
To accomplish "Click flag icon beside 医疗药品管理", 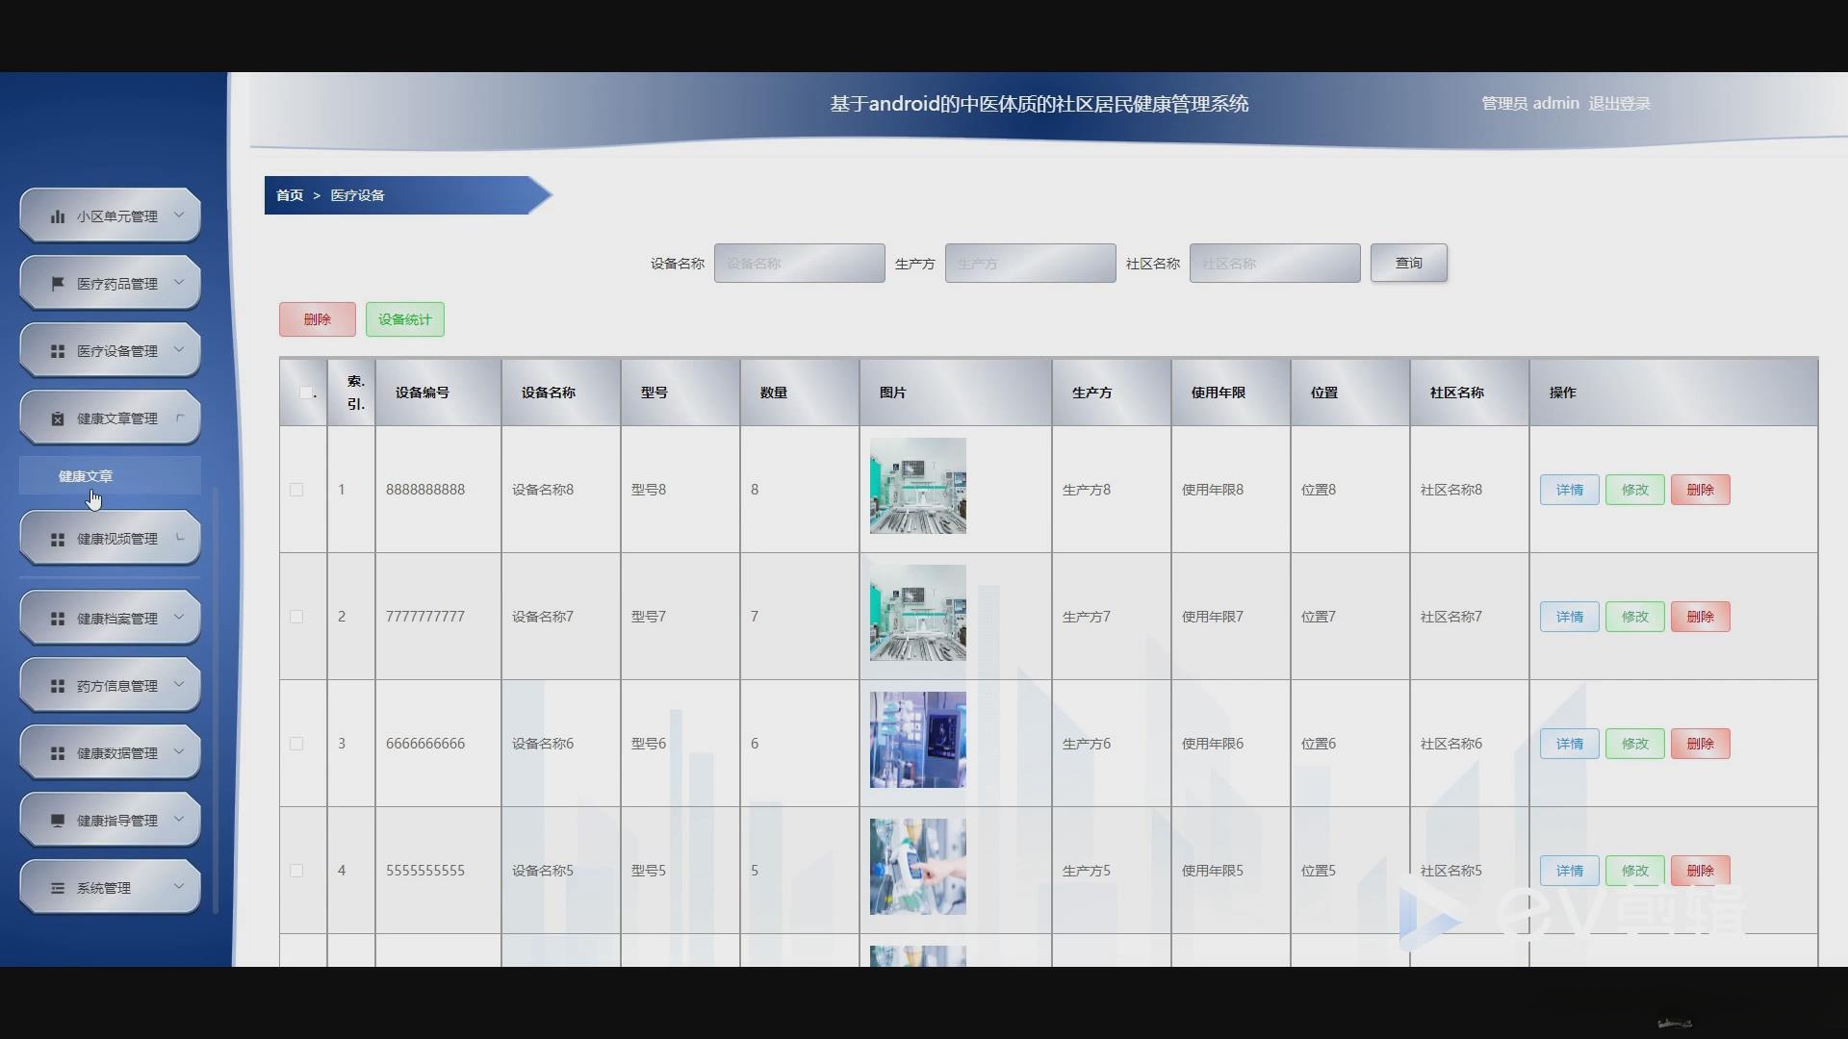I will point(58,284).
